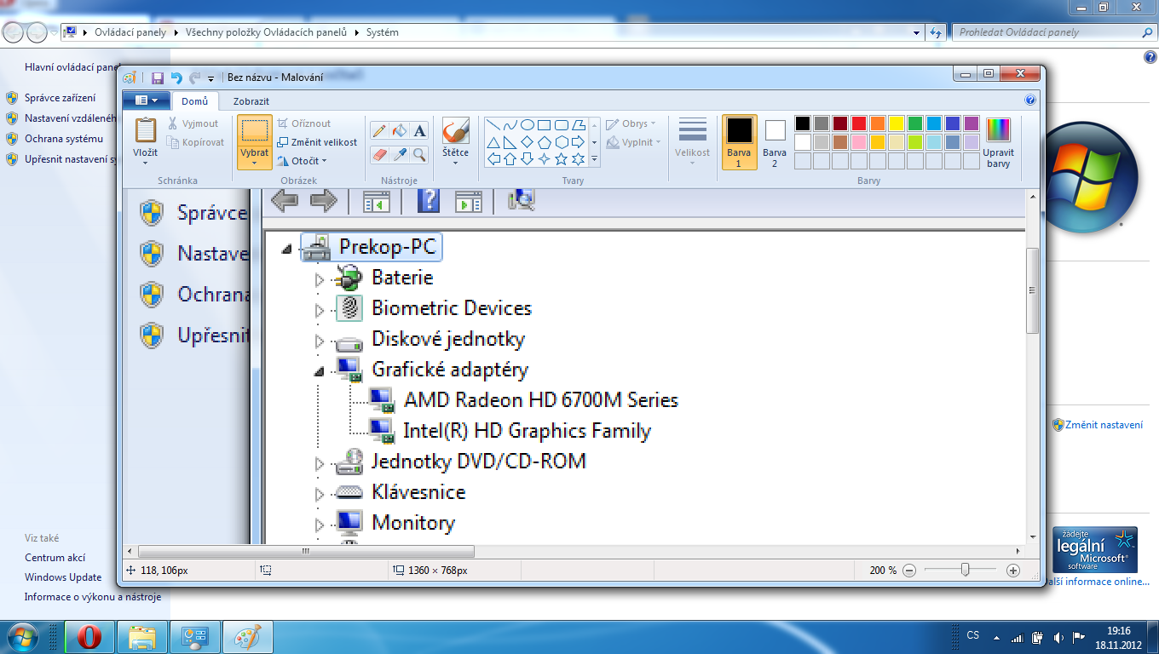Click the Kopírovat copy button
1159x654 pixels.
[x=195, y=142]
